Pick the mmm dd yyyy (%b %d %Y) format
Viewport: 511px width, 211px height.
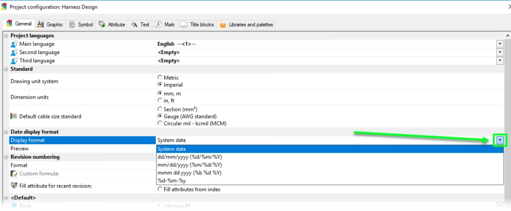pyautogui.click(x=190, y=173)
